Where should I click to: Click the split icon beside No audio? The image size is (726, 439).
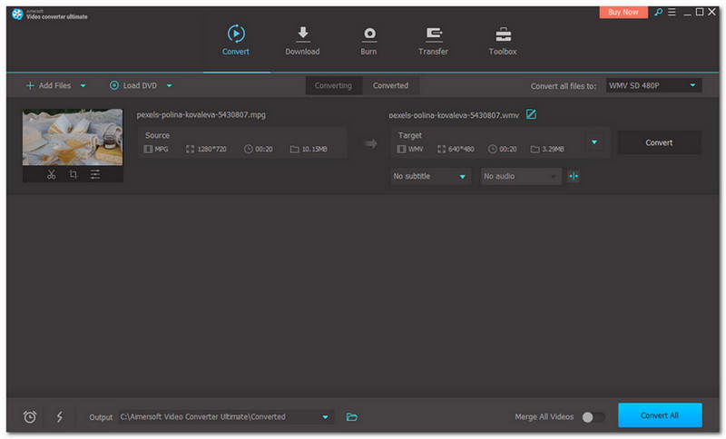[x=573, y=176]
